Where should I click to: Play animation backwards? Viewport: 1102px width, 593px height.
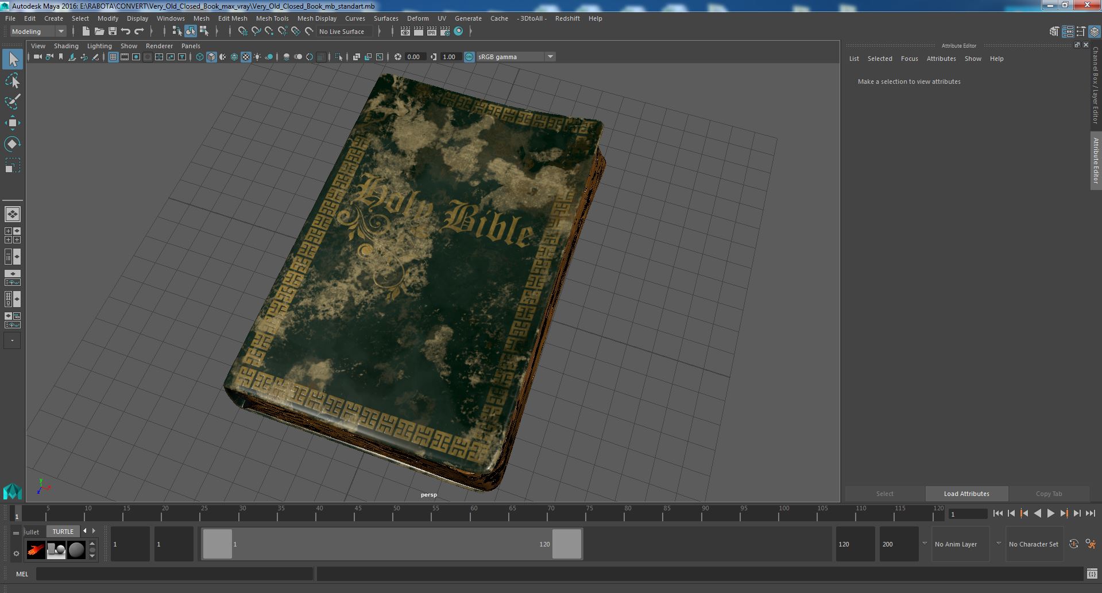click(x=1037, y=514)
